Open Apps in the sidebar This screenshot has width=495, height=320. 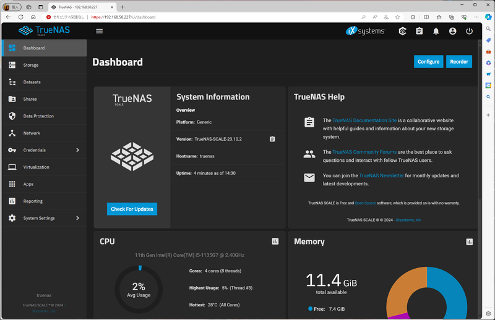click(x=44, y=184)
